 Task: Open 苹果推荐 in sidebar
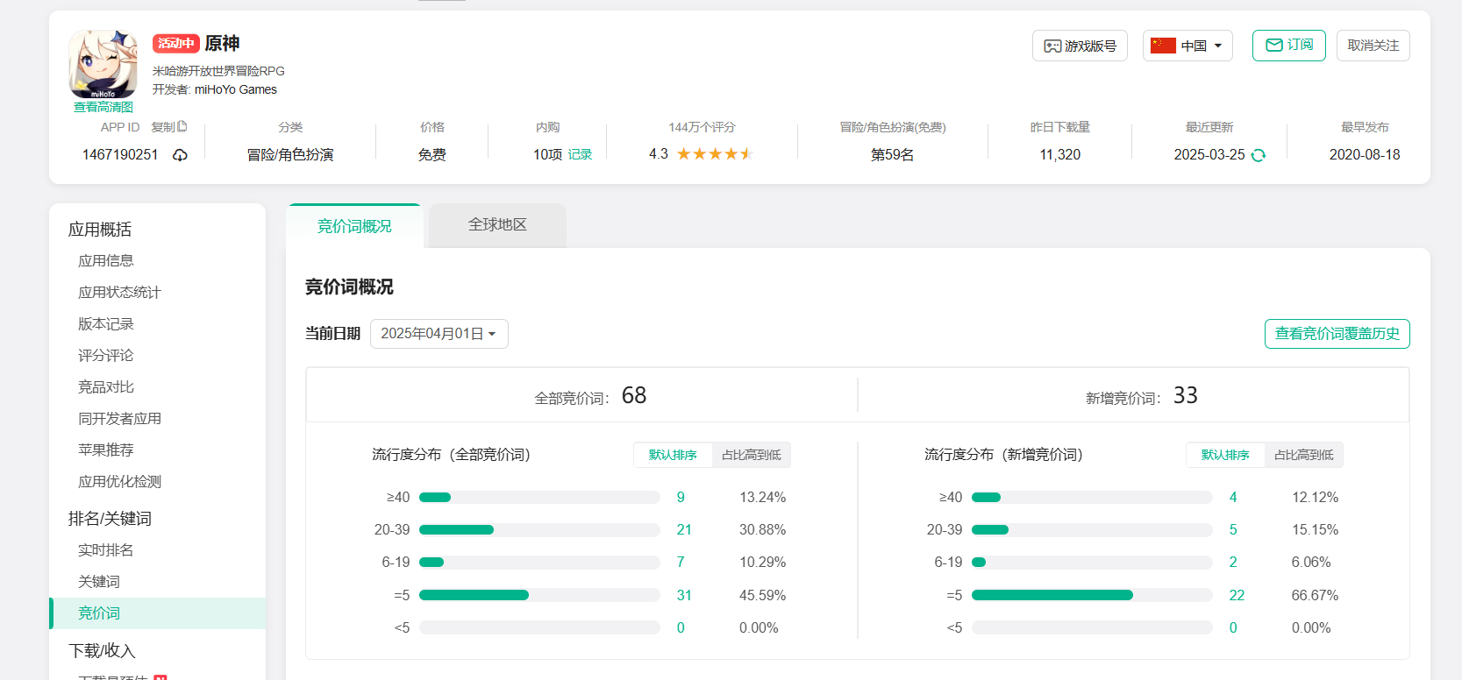[x=106, y=450]
